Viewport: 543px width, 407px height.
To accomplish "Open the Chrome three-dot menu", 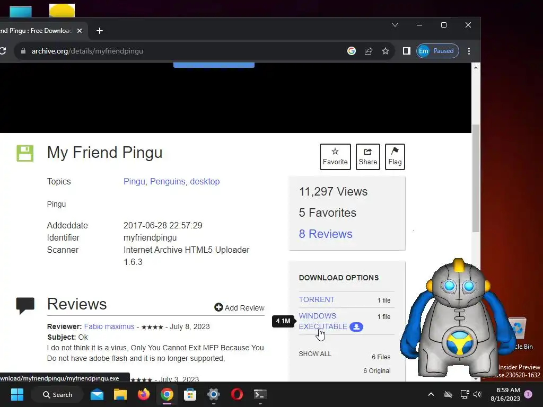I will [x=469, y=51].
